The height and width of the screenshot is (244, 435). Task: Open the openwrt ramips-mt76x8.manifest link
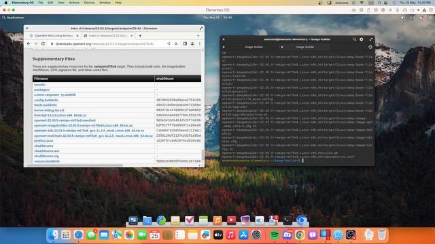[x=65, y=121]
